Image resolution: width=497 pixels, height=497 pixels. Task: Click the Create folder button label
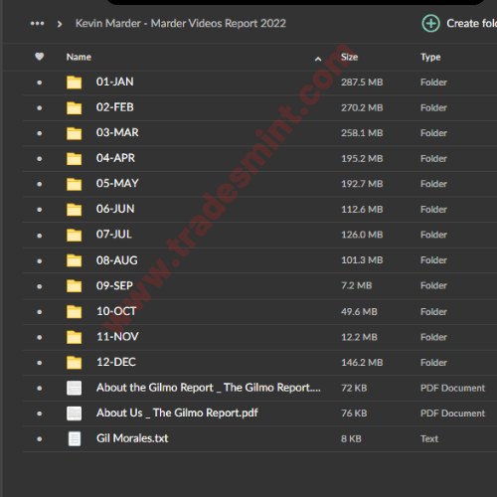471,24
